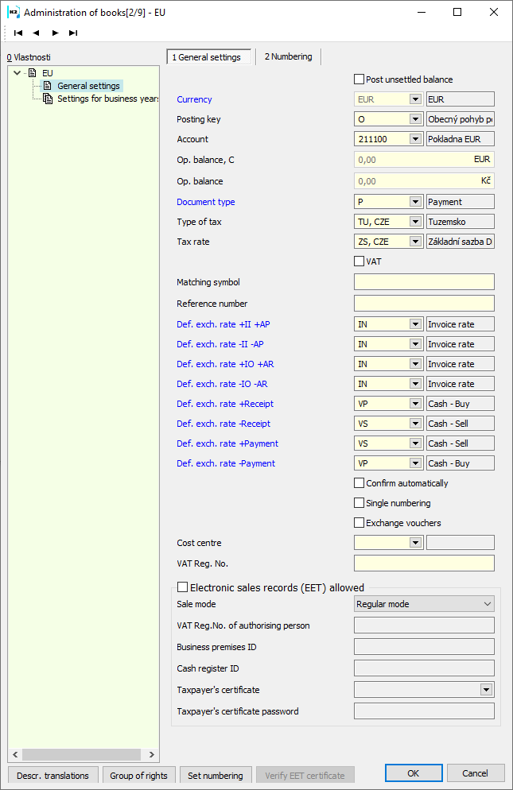Collapse the EU tree node
Viewport: 513px width, 790px height.
(17, 73)
